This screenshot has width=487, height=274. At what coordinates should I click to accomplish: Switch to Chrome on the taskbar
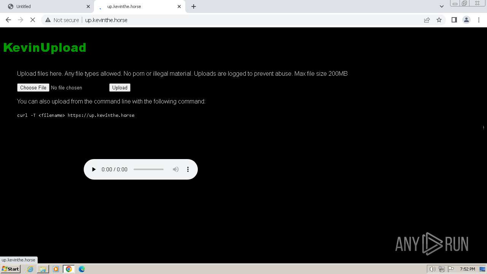coord(69,269)
